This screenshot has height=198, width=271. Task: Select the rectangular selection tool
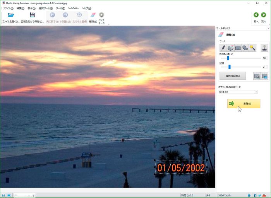click(238, 48)
